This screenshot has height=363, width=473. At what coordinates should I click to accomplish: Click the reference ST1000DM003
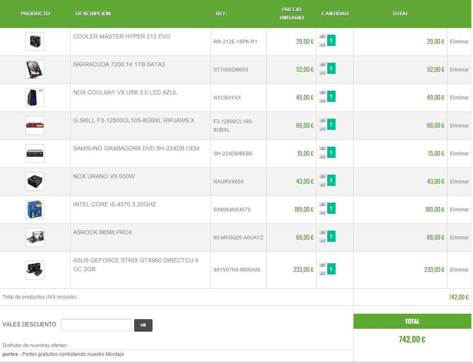click(x=231, y=70)
